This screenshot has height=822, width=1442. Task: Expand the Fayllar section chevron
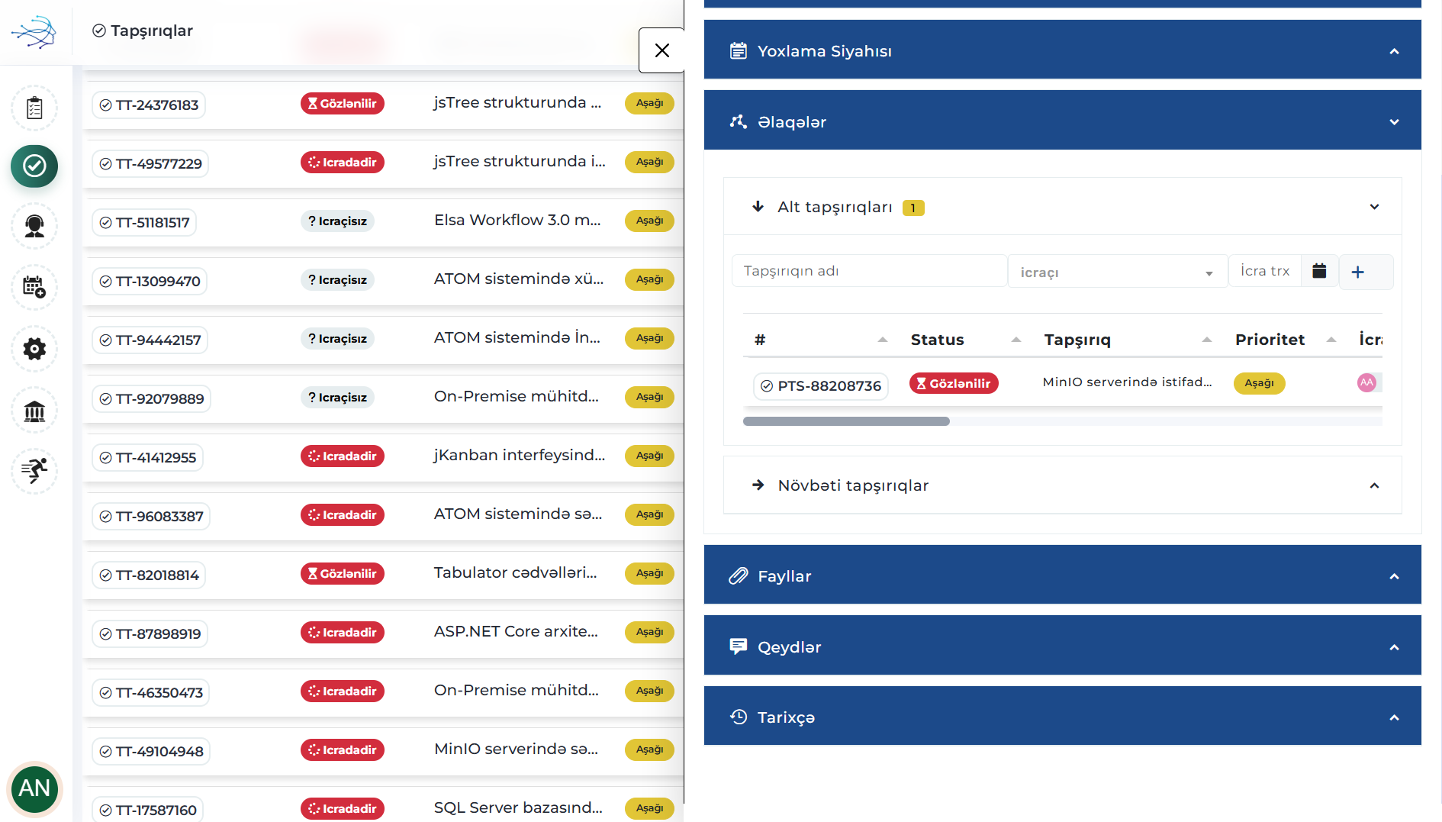click(x=1394, y=576)
